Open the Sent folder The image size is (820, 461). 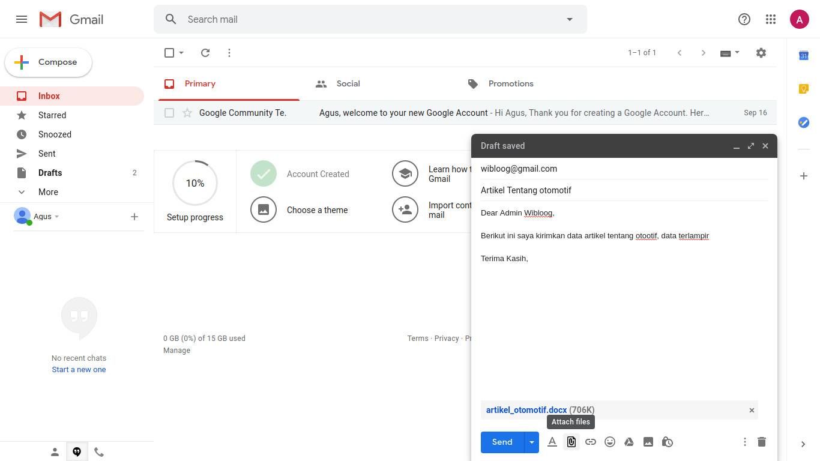click(x=72, y=154)
